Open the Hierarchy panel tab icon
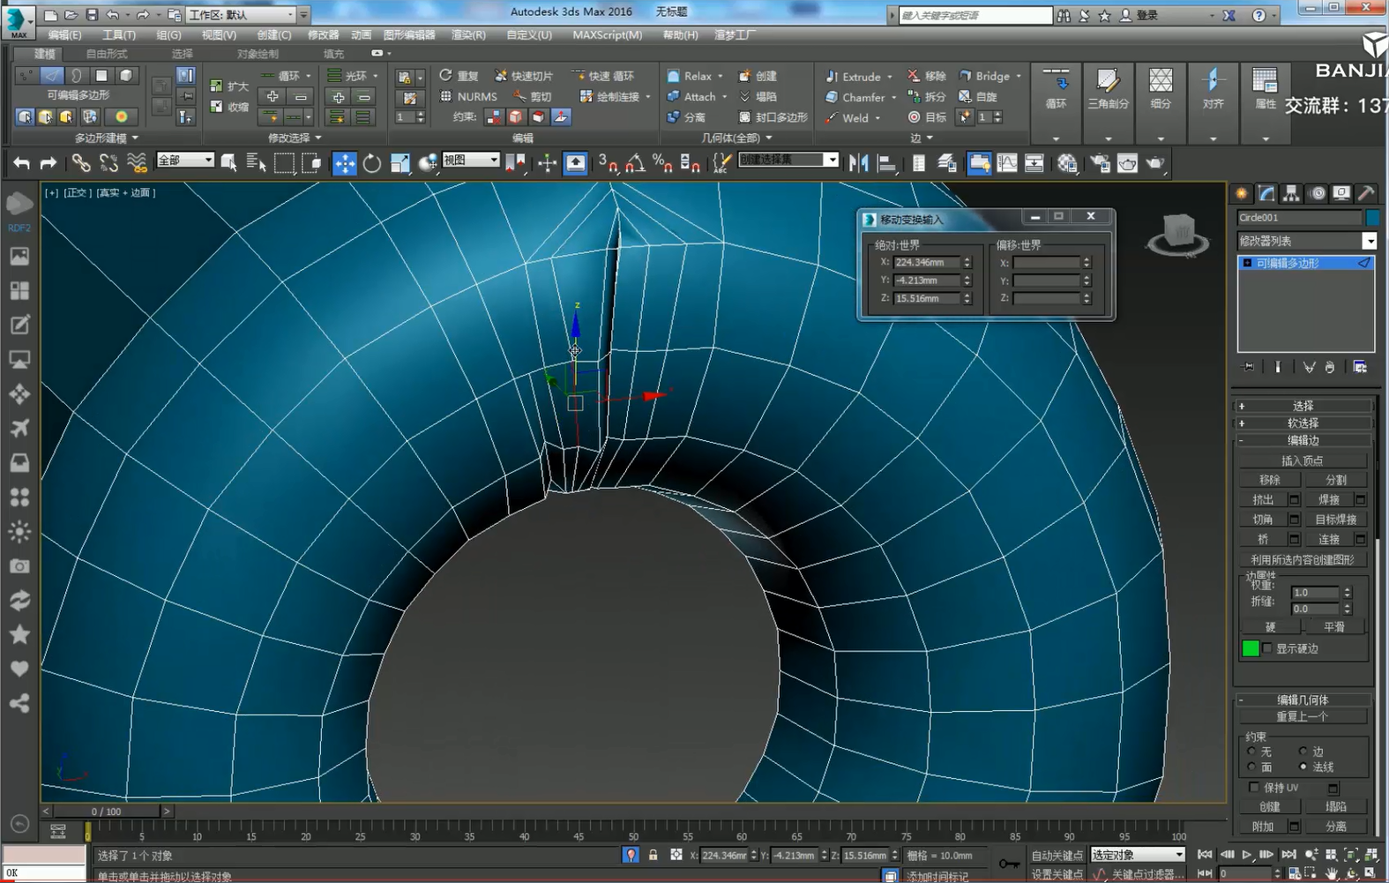 (1291, 193)
